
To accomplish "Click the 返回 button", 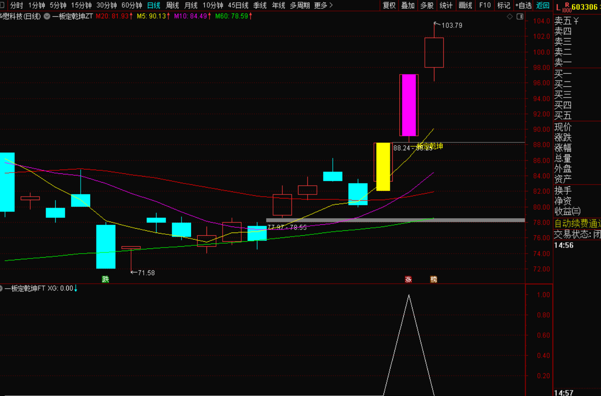I will point(543,5).
